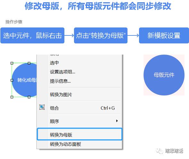189x159 pixels.
Task: Expand the 顺序 submenu arrow
Action: [x=117, y=121]
